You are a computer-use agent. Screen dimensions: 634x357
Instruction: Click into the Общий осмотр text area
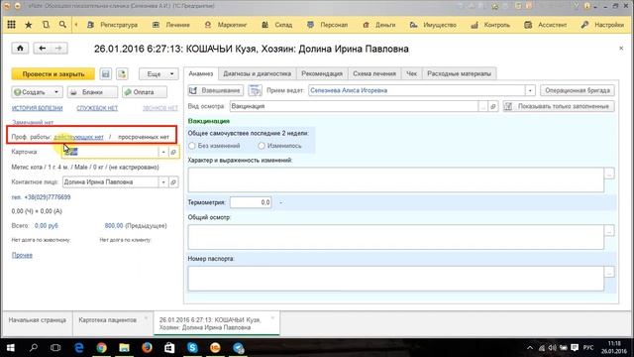pyautogui.click(x=396, y=237)
